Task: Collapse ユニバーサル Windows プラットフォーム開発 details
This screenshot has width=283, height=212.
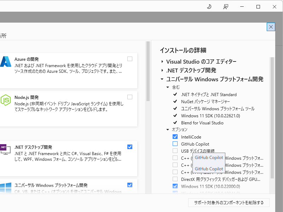Action: coord(162,79)
